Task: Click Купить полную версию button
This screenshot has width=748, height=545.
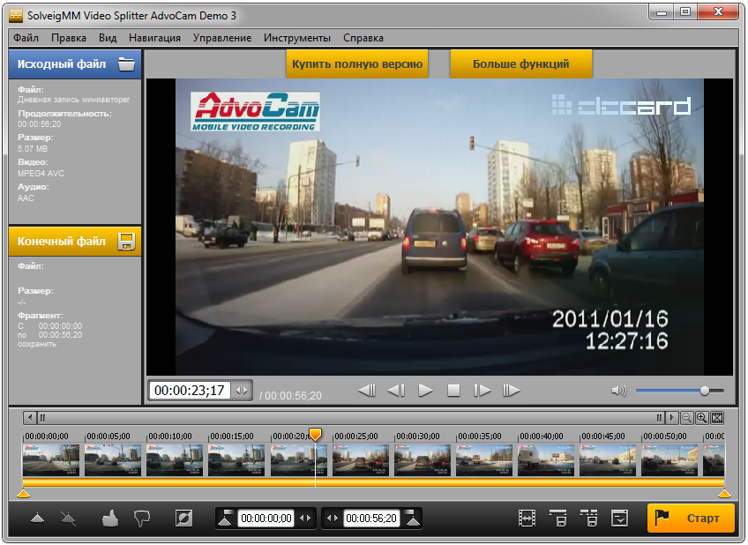Action: pos(357,63)
